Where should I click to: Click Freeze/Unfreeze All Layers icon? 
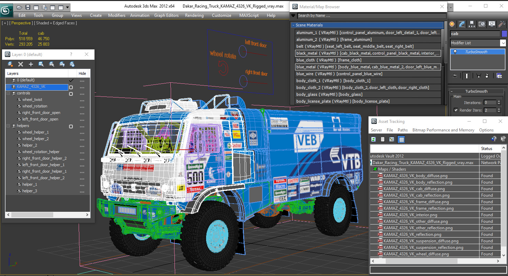(72, 64)
